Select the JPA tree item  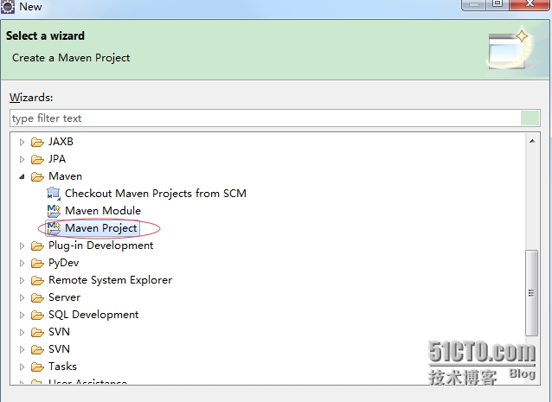click(57, 158)
